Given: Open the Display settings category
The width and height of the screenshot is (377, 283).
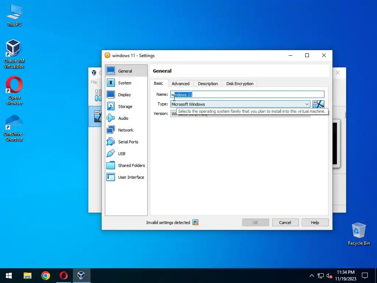Looking at the screenshot, I should click(x=126, y=95).
